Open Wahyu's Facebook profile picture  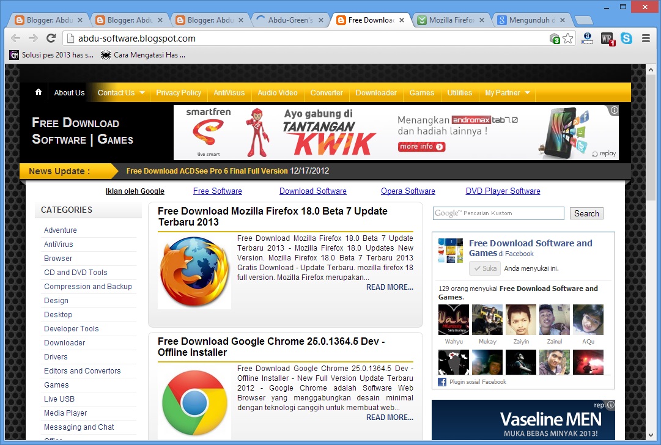454,320
